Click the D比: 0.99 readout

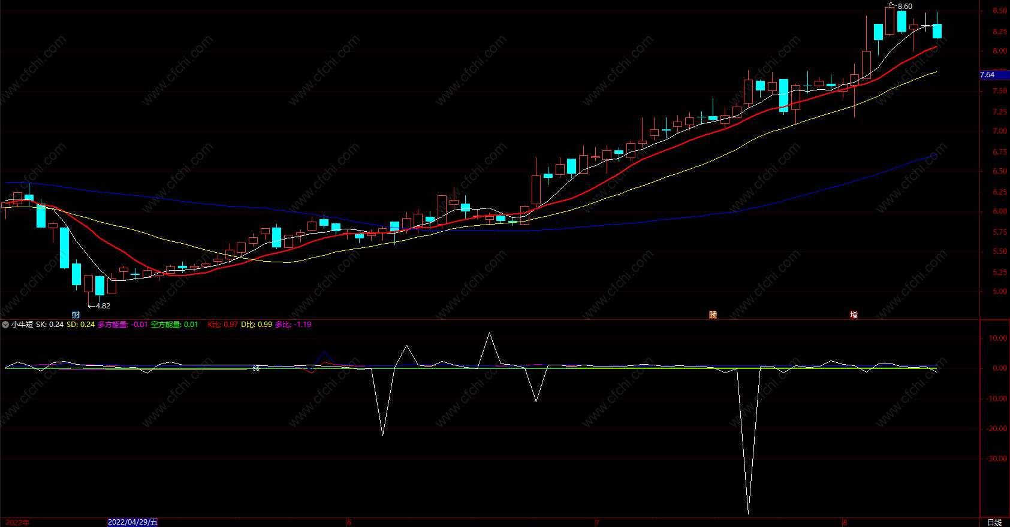click(x=257, y=325)
